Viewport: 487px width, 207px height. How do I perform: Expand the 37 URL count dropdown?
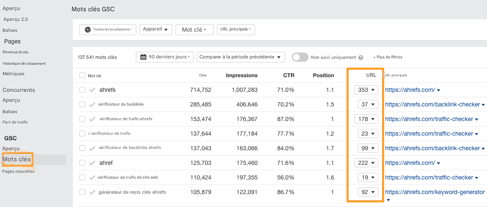pos(368,104)
